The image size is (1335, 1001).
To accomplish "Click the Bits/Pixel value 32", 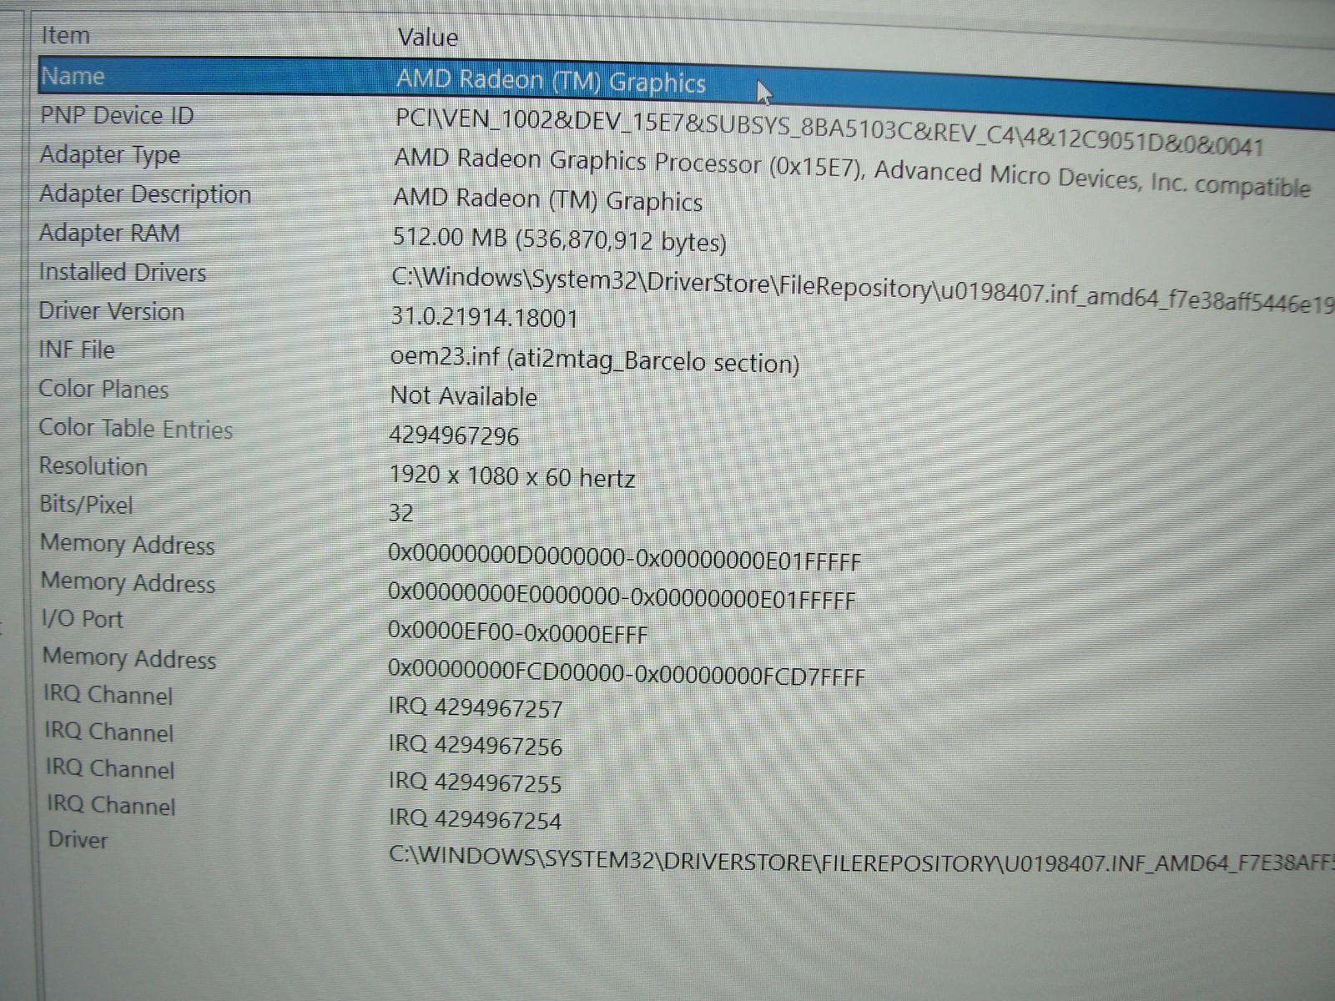I will (400, 512).
